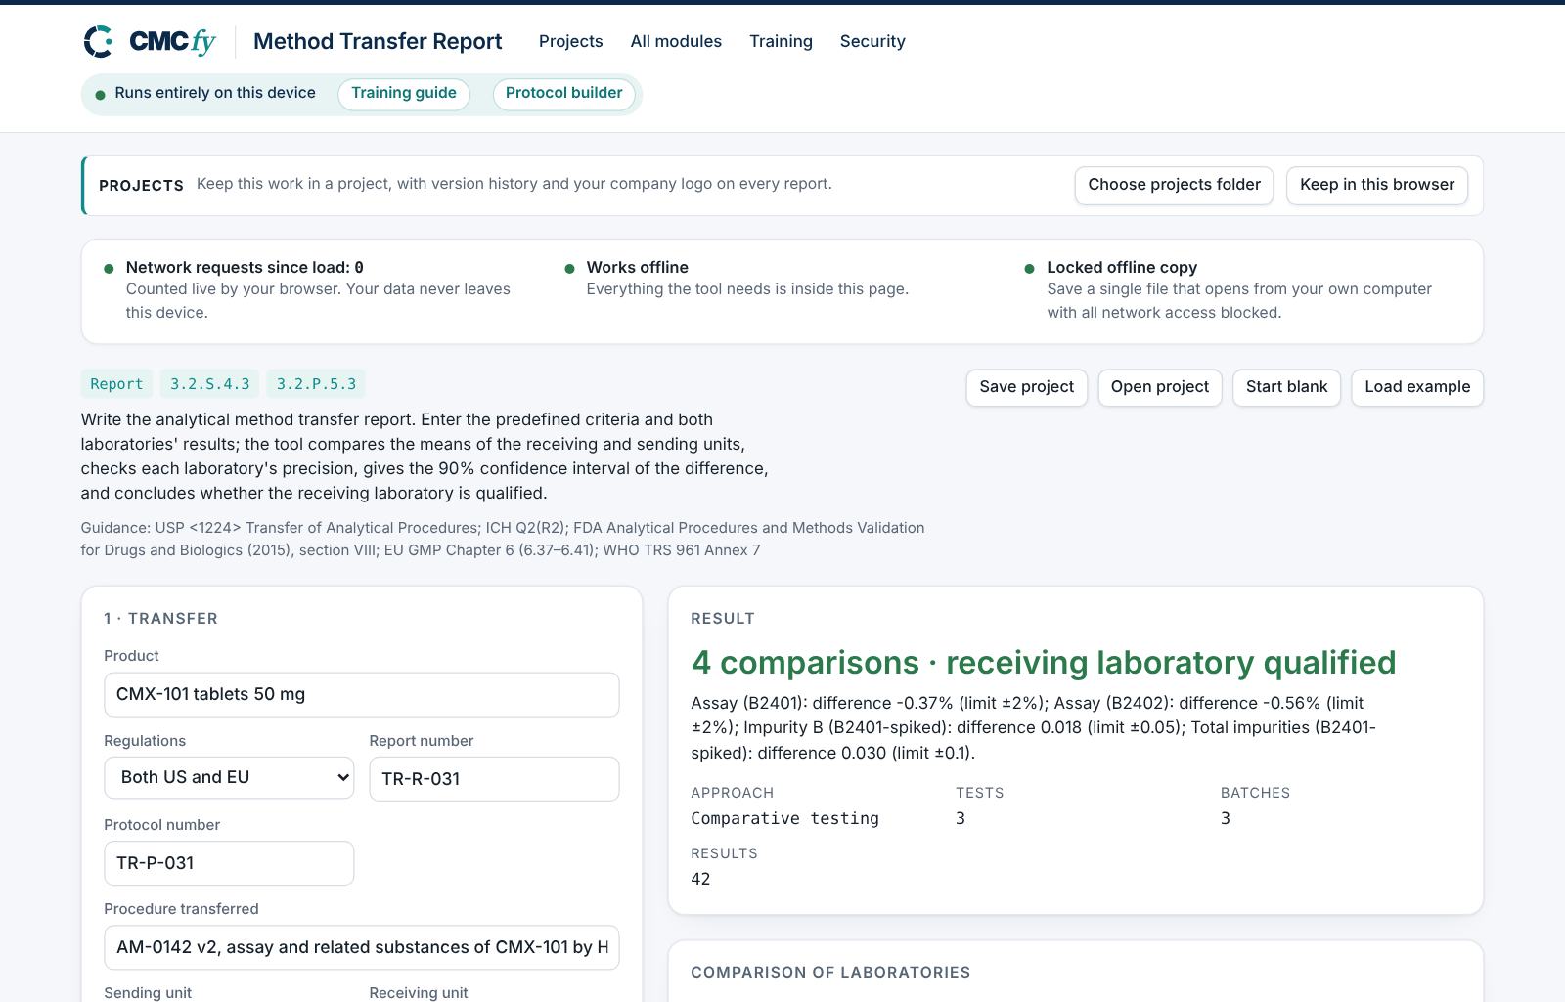Click the Start blank button
The image size is (1565, 1002).
pos(1286,387)
